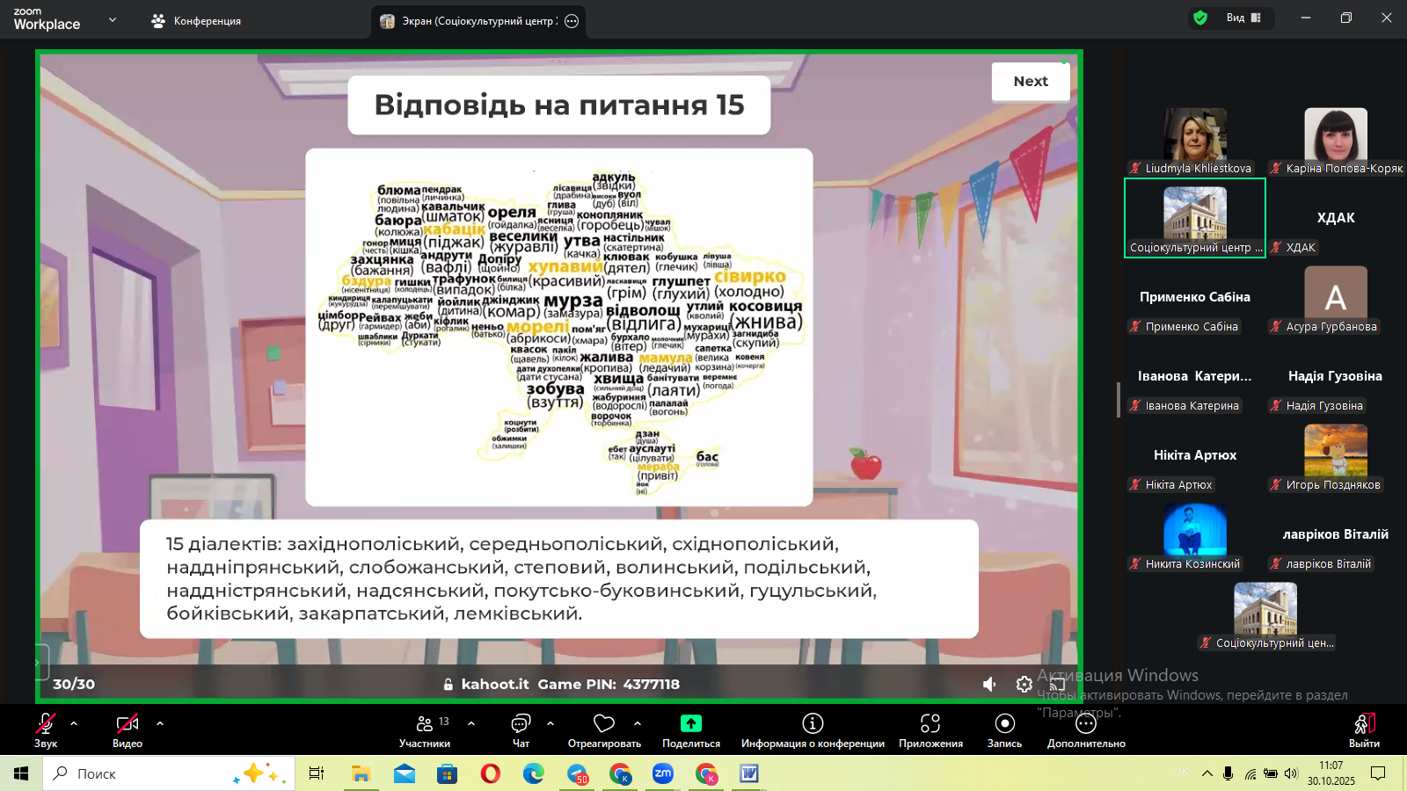The width and height of the screenshot is (1407, 791).
Task: Switch to the Конференция tab
Action: click(x=196, y=21)
